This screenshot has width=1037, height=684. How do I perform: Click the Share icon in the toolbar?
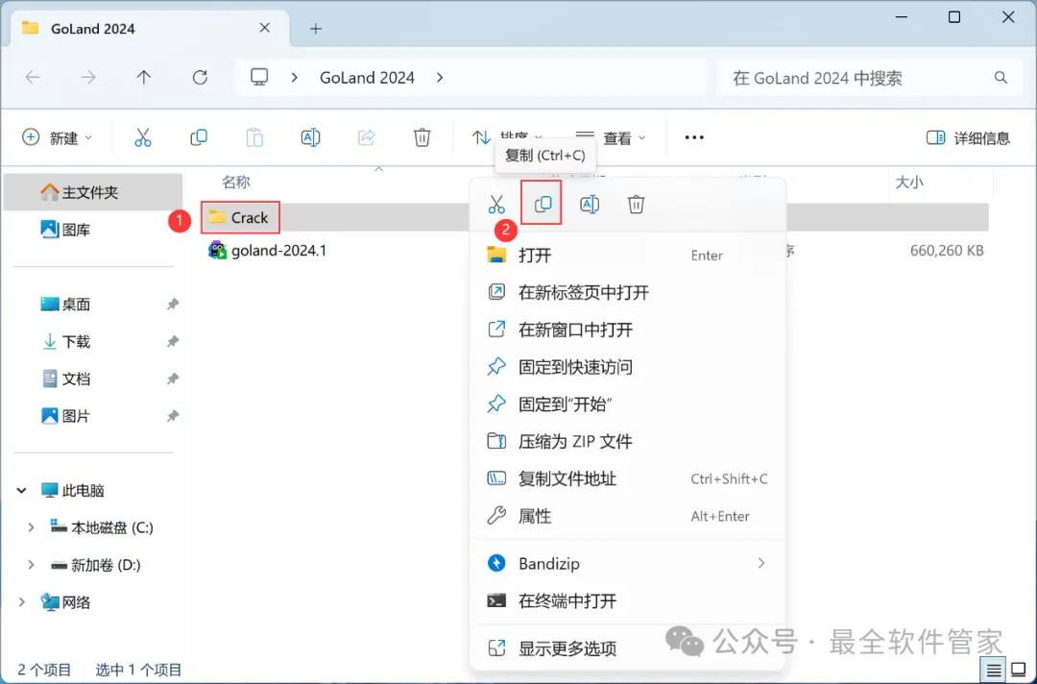point(367,137)
